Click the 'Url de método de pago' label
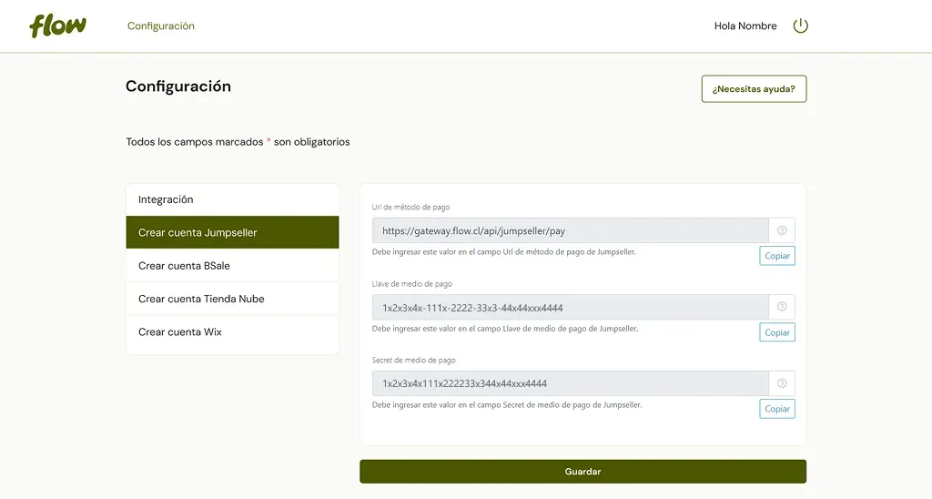This screenshot has height=499, width=932. [410, 207]
